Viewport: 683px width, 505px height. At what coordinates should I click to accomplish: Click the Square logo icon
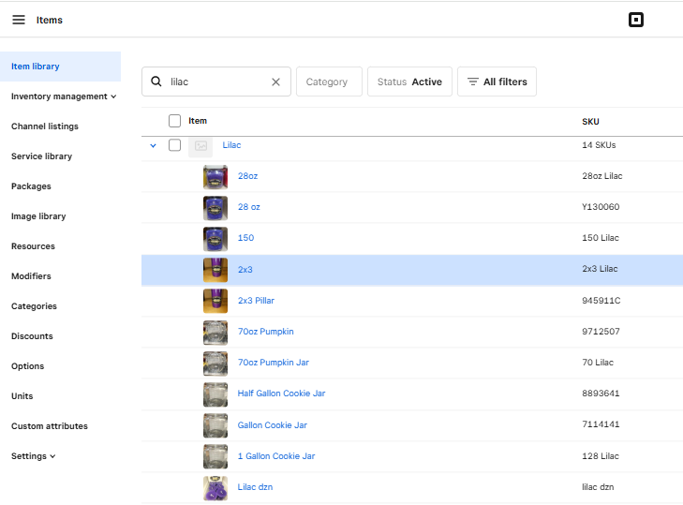636,20
